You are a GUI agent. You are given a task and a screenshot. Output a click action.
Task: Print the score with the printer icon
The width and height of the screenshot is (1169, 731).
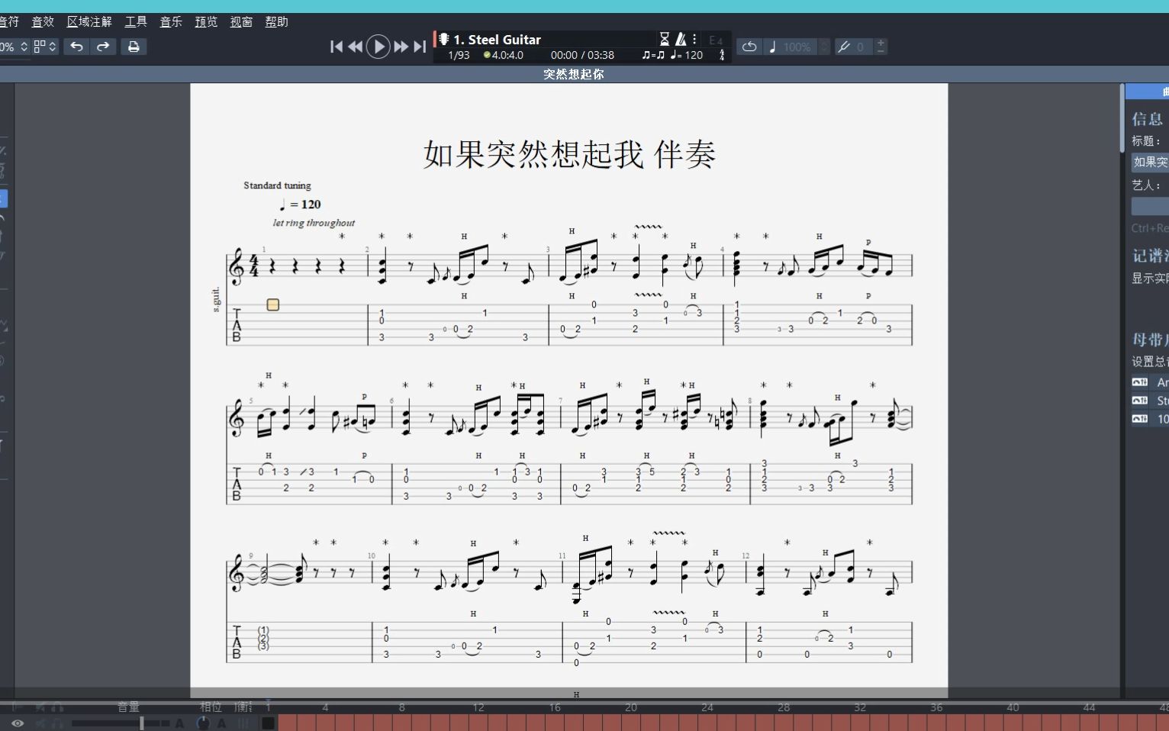point(134,47)
